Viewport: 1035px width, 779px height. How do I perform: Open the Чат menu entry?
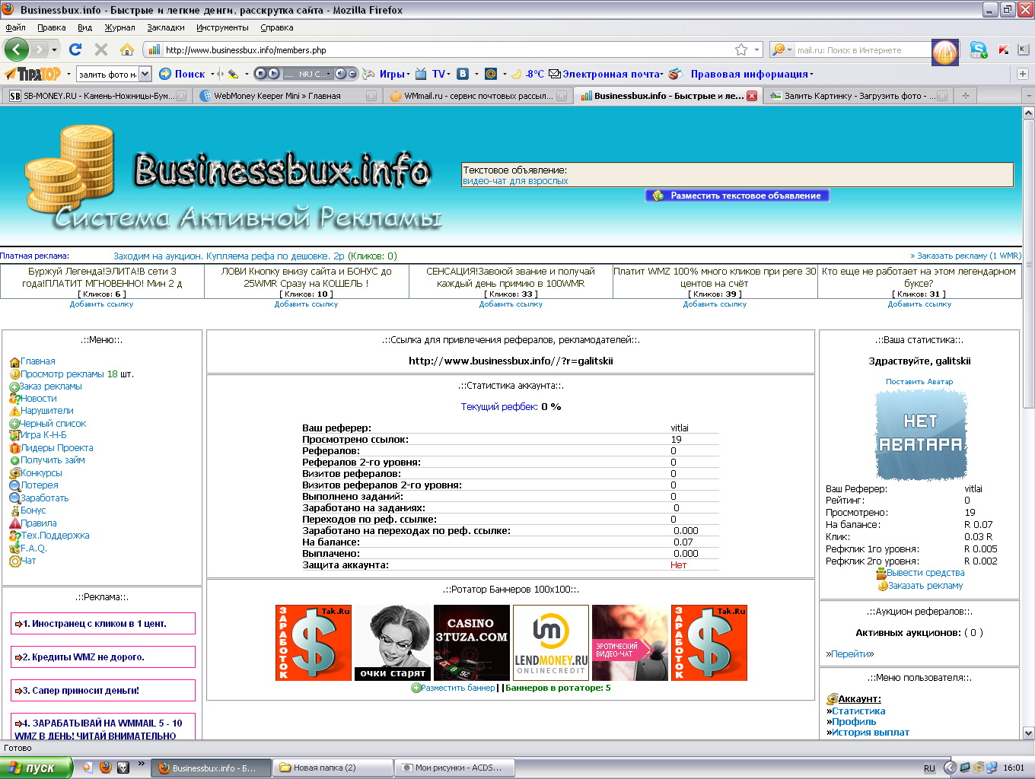point(28,561)
